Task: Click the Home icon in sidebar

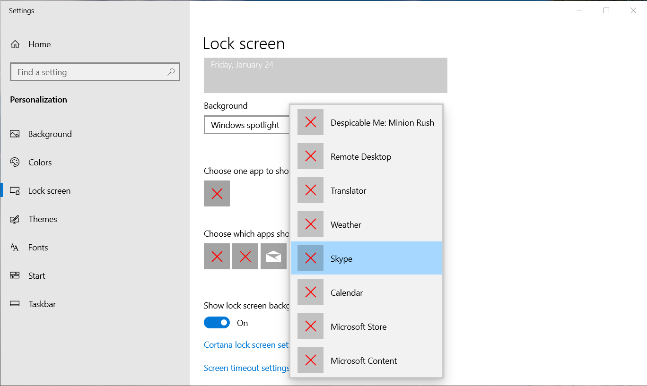Action: click(15, 44)
